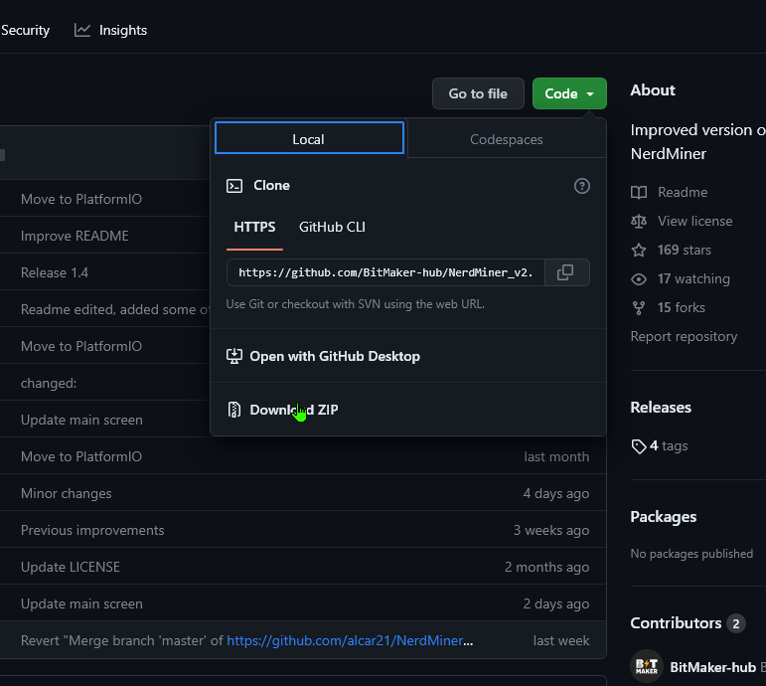
Task: Click the license scales icon
Action: 639,221
